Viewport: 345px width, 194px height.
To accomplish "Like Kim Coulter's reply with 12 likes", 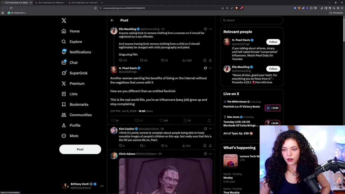I will coord(164,146).
